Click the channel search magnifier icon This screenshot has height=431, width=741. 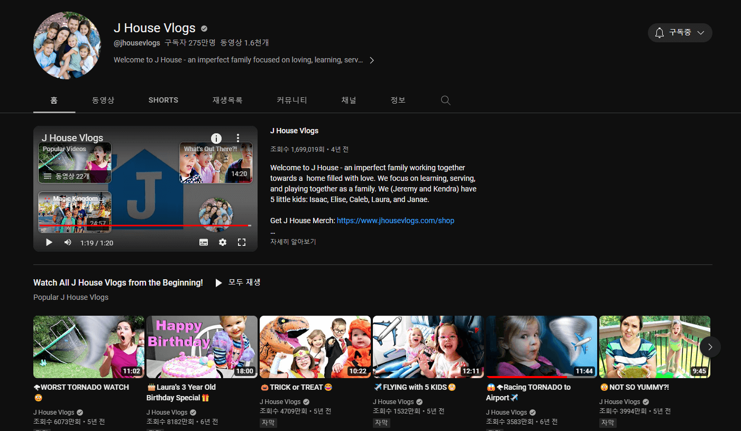(446, 100)
